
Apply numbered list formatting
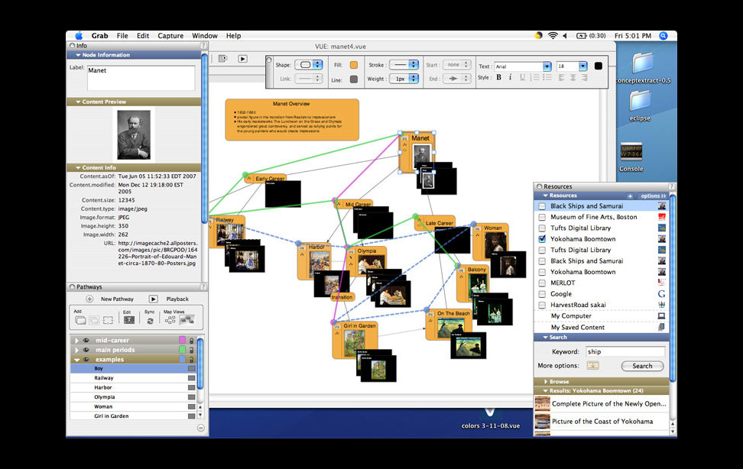pyautogui.click(x=535, y=77)
